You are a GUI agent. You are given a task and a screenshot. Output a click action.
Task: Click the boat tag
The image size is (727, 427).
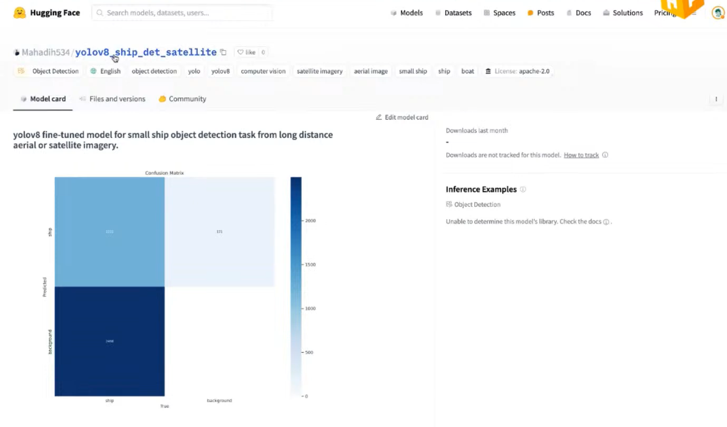point(468,71)
